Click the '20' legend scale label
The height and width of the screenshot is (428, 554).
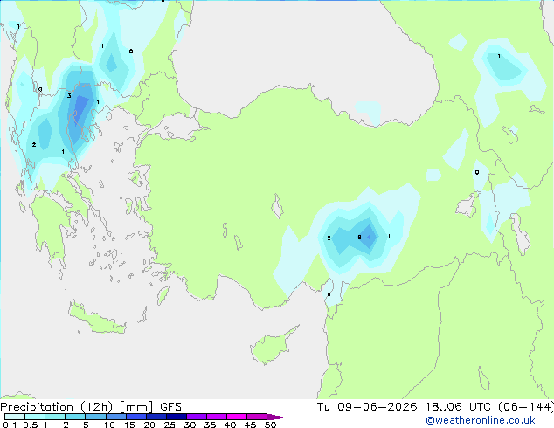coord(149,425)
